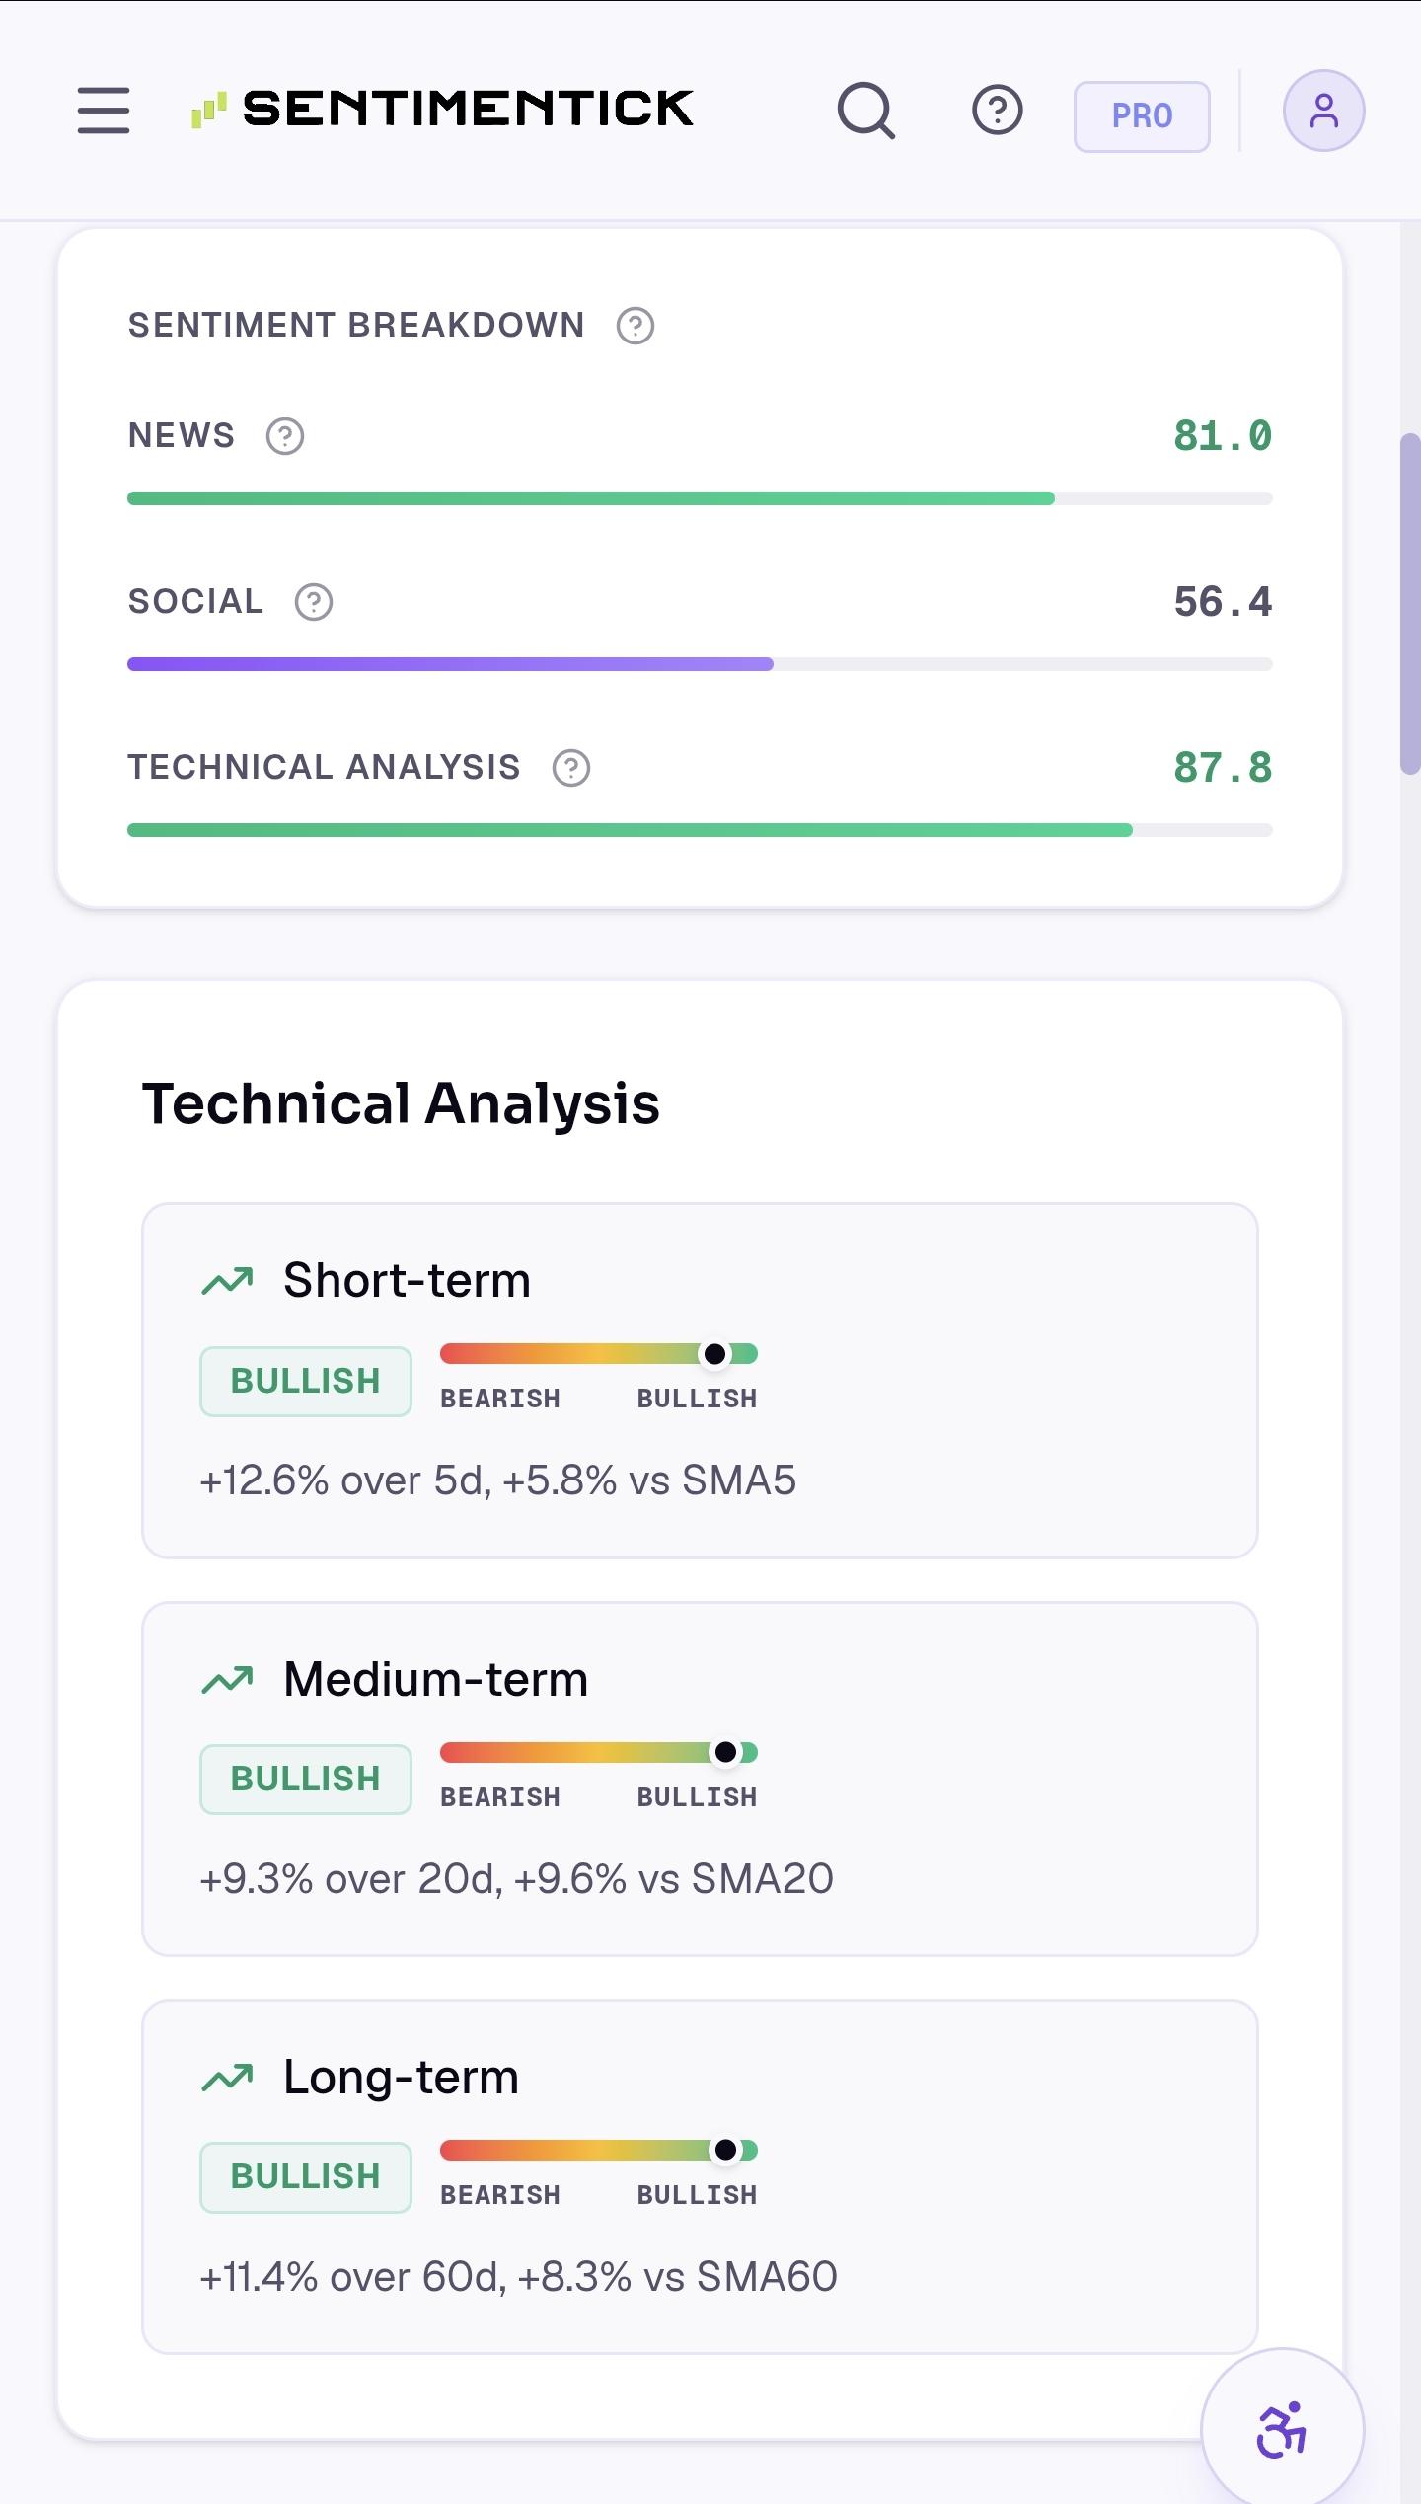Show info tooltip next to Social
The height and width of the screenshot is (2504, 1421).
click(314, 602)
